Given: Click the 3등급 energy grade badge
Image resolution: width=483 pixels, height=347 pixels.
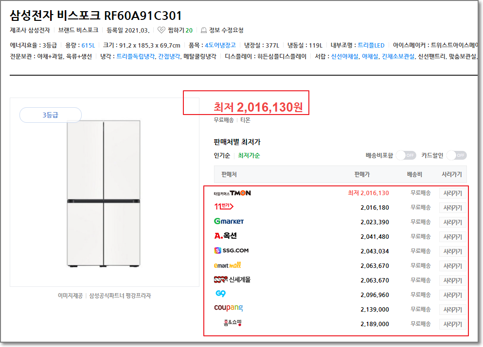Looking at the screenshot, I should (51, 115).
